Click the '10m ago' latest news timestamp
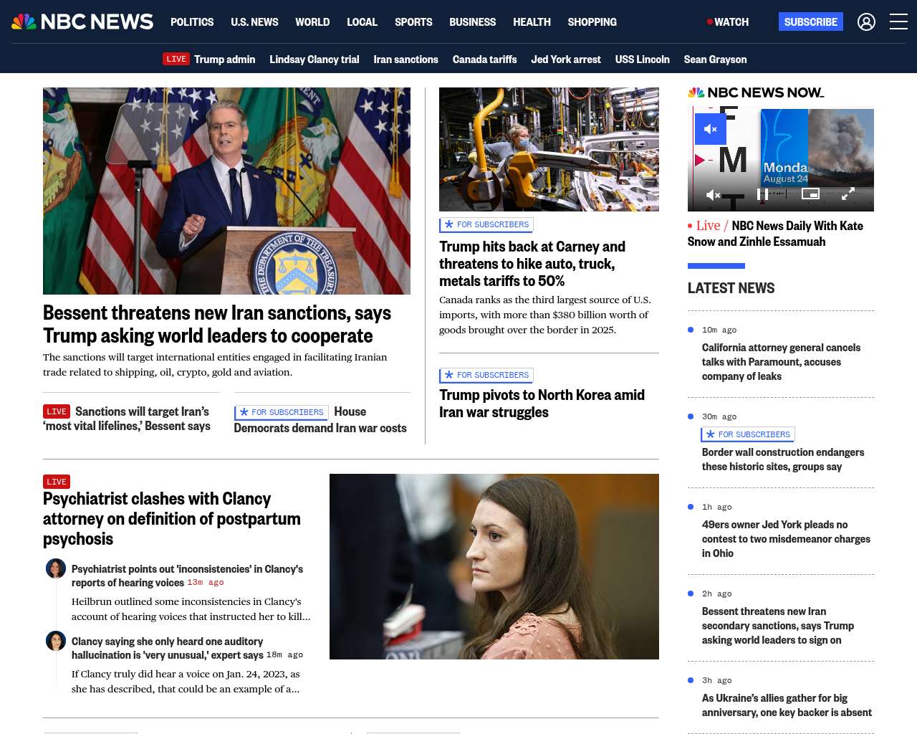This screenshot has width=917, height=734. [719, 330]
